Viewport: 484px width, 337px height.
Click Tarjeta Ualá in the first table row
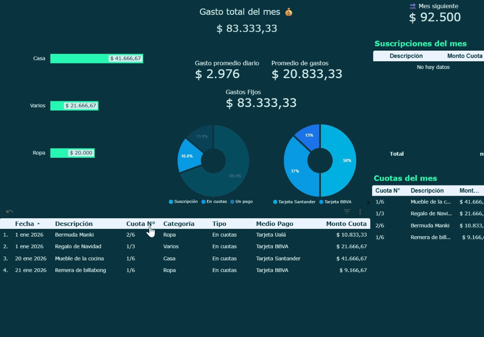[270, 234]
